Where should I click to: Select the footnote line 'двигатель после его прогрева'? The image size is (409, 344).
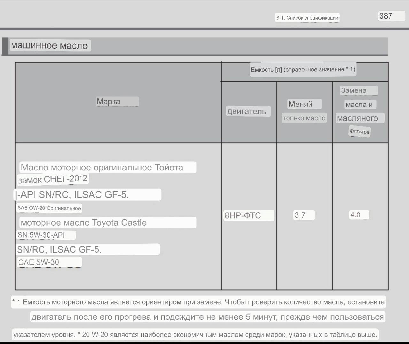208,317
